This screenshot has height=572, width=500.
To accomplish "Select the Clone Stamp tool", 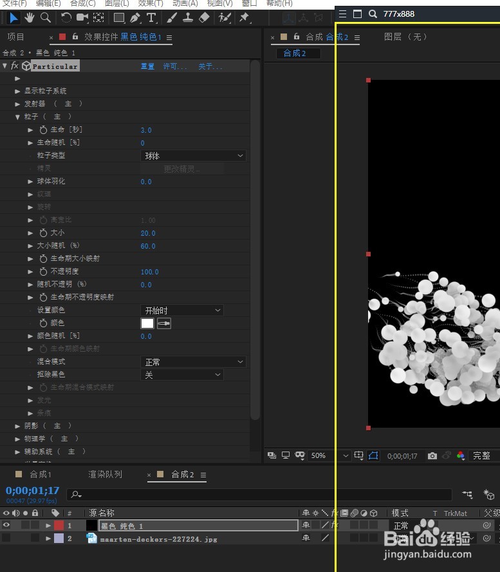I will tap(188, 17).
